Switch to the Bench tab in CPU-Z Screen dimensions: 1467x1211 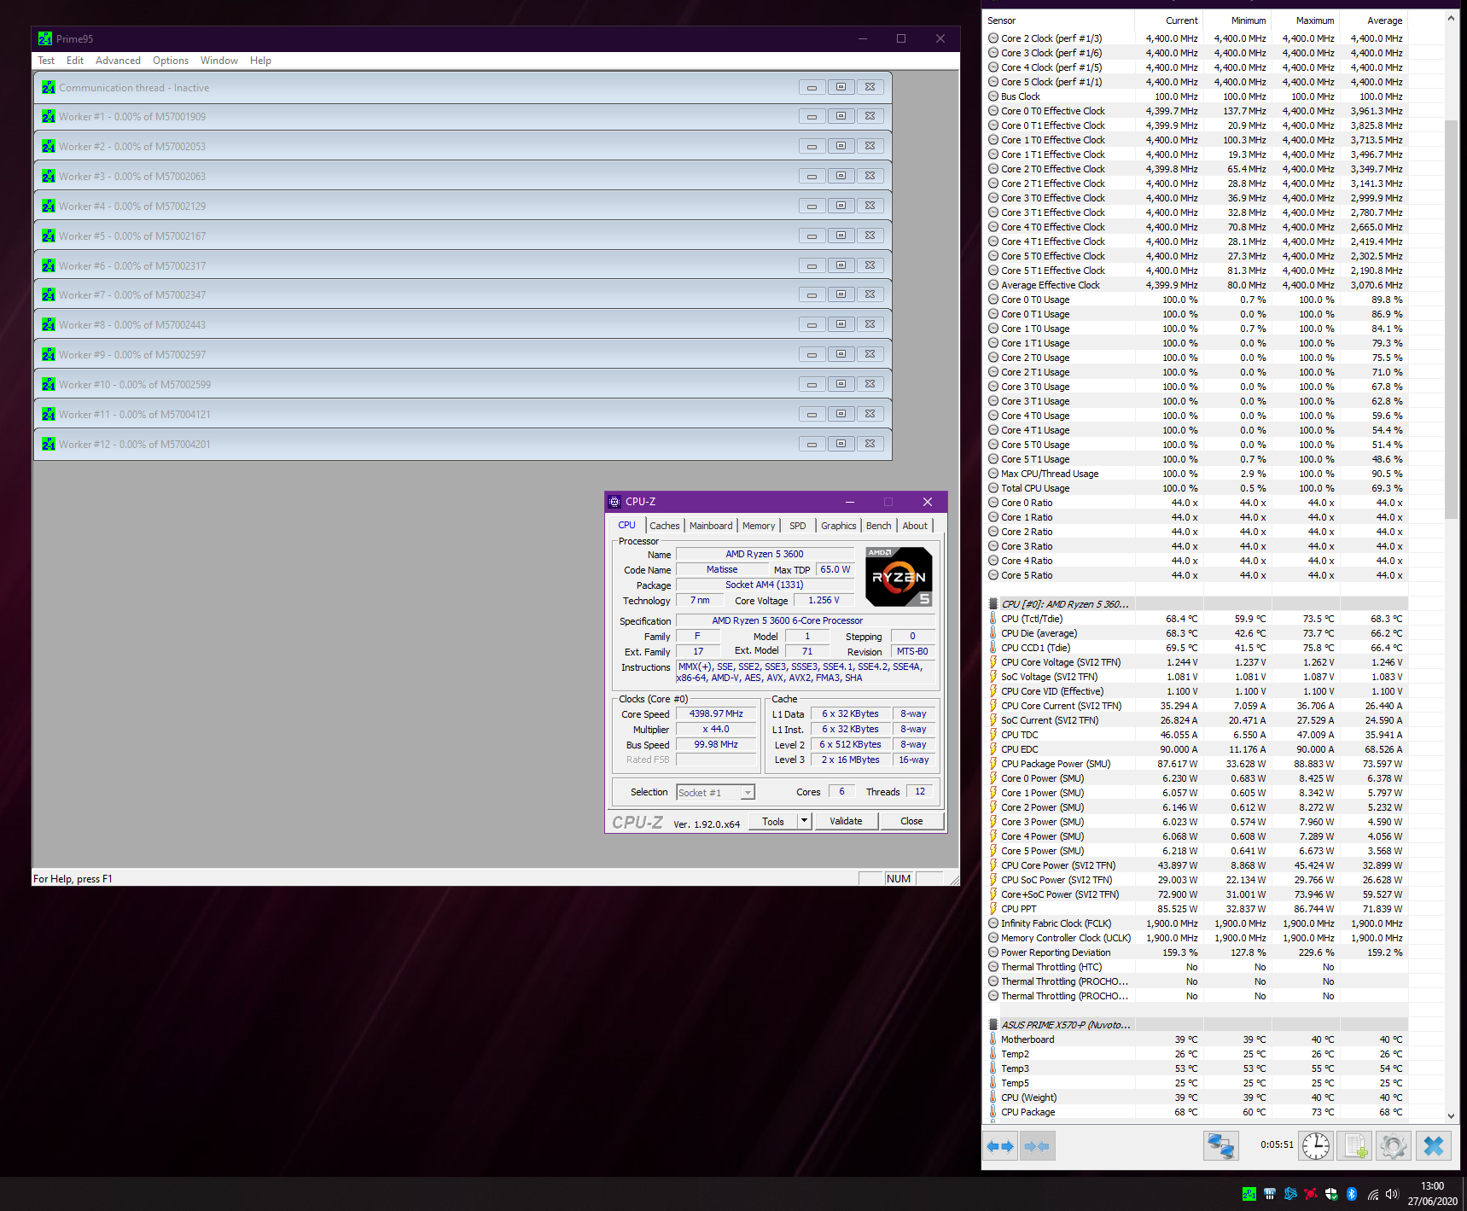878,526
